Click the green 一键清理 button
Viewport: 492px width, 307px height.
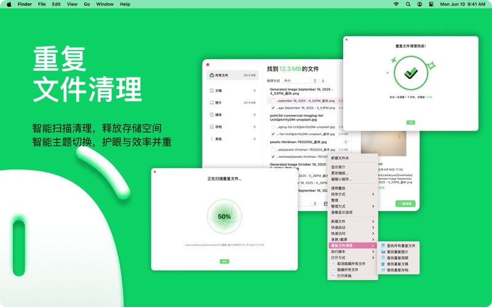coord(405,204)
